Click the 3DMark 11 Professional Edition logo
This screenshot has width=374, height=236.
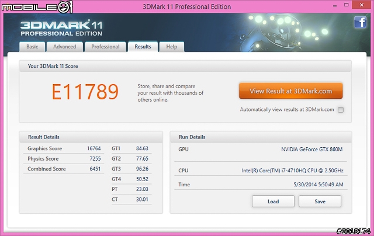[61, 28]
